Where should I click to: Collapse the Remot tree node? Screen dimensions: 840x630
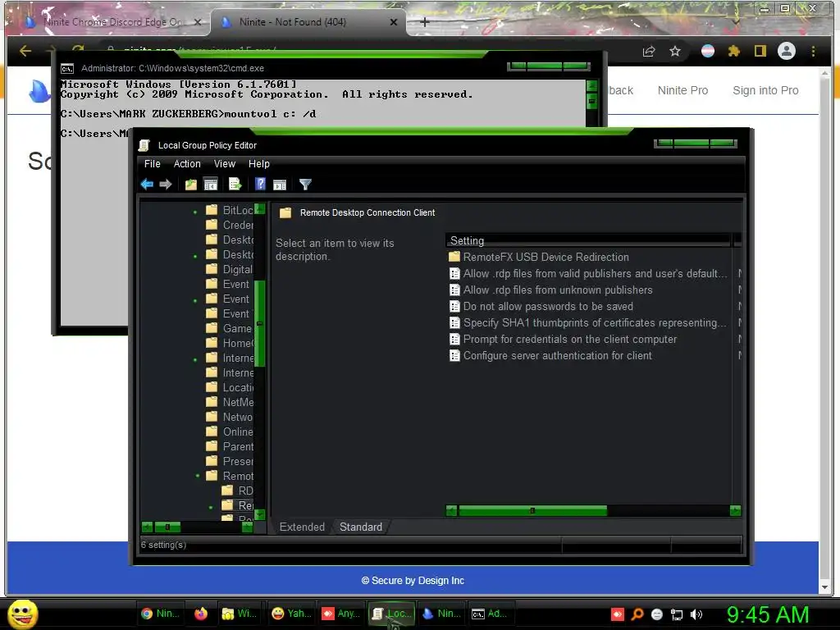pyautogui.click(x=198, y=476)
